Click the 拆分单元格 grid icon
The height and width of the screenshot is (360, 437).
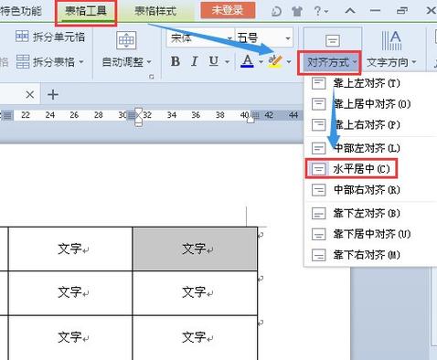point(22,37)
